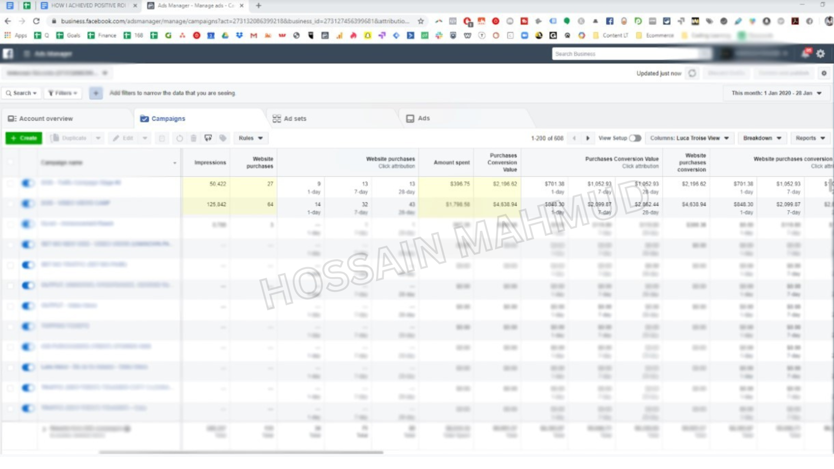Open the Ecommerce bookmark folder
The height and width of the screenshot is (469, 834).
click(655, 36)
